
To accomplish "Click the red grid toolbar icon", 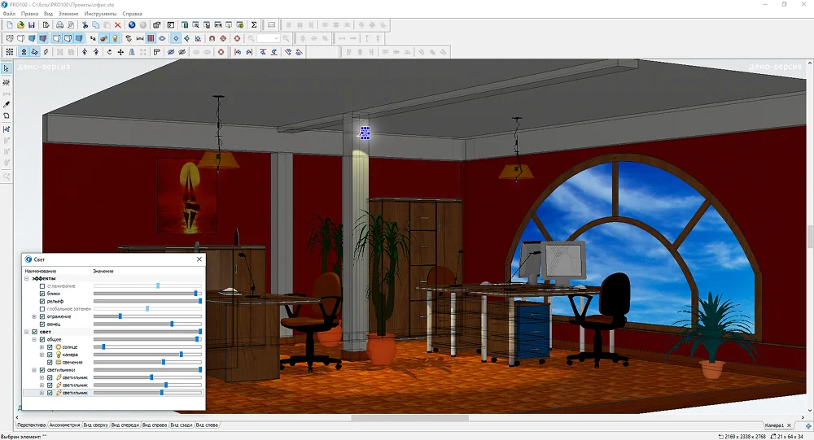I will click(151, 38).
